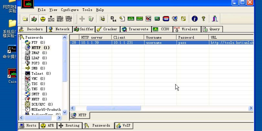Image resolution: width=262 pixels, height=131 pixels.
Task: Open the View menu
Action: point(53,10)
